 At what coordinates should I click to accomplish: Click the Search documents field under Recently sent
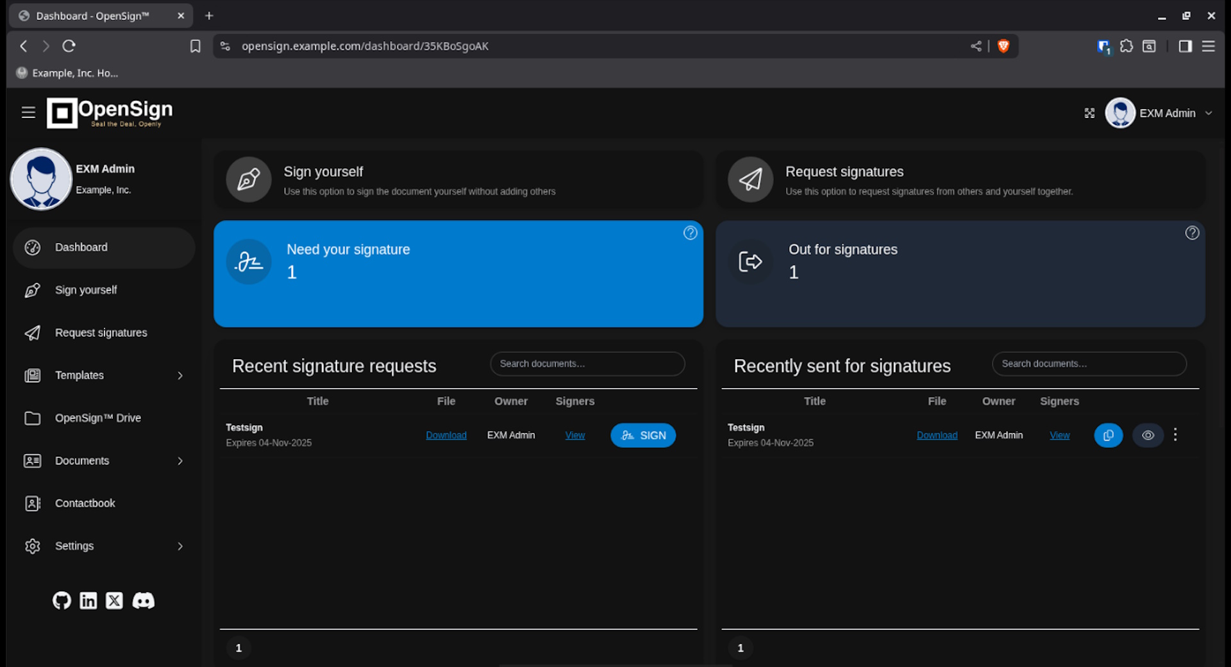coord(1088,364)
